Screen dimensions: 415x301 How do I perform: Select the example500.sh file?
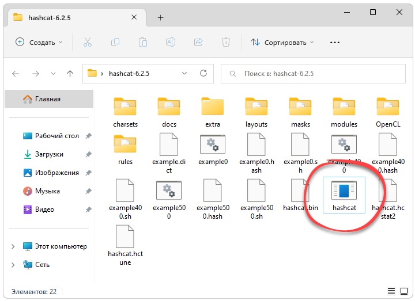click(x=256, y=200)
